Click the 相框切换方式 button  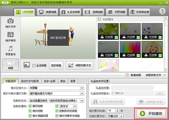(80, 65)
